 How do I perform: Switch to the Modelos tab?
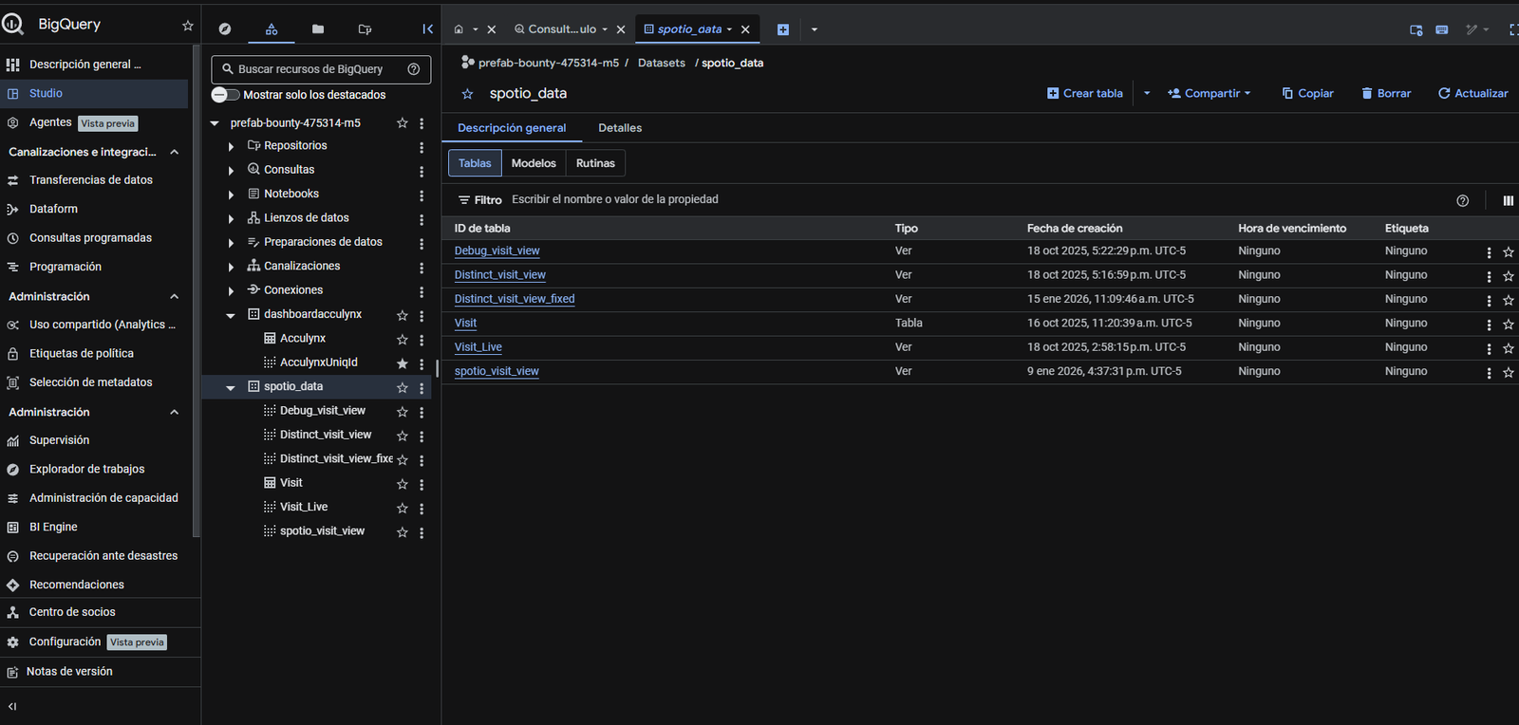coord(534,163)
